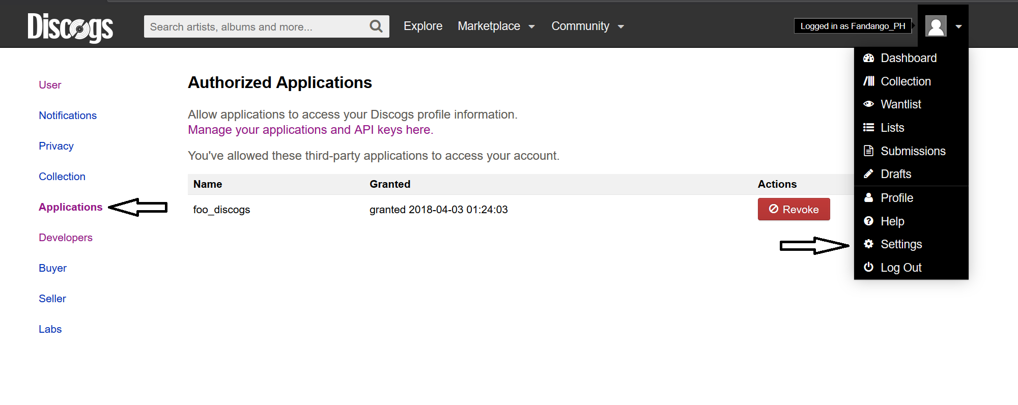
Task: Open Labs in the left sidebar
Action: tap(50, 329)
